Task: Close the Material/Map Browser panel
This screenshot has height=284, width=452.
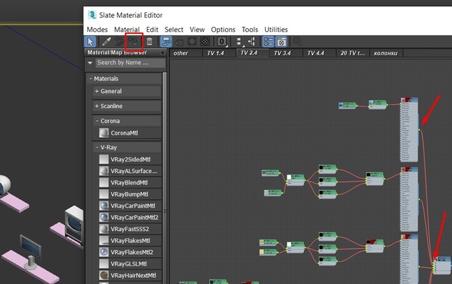Action: coord(162,53)
